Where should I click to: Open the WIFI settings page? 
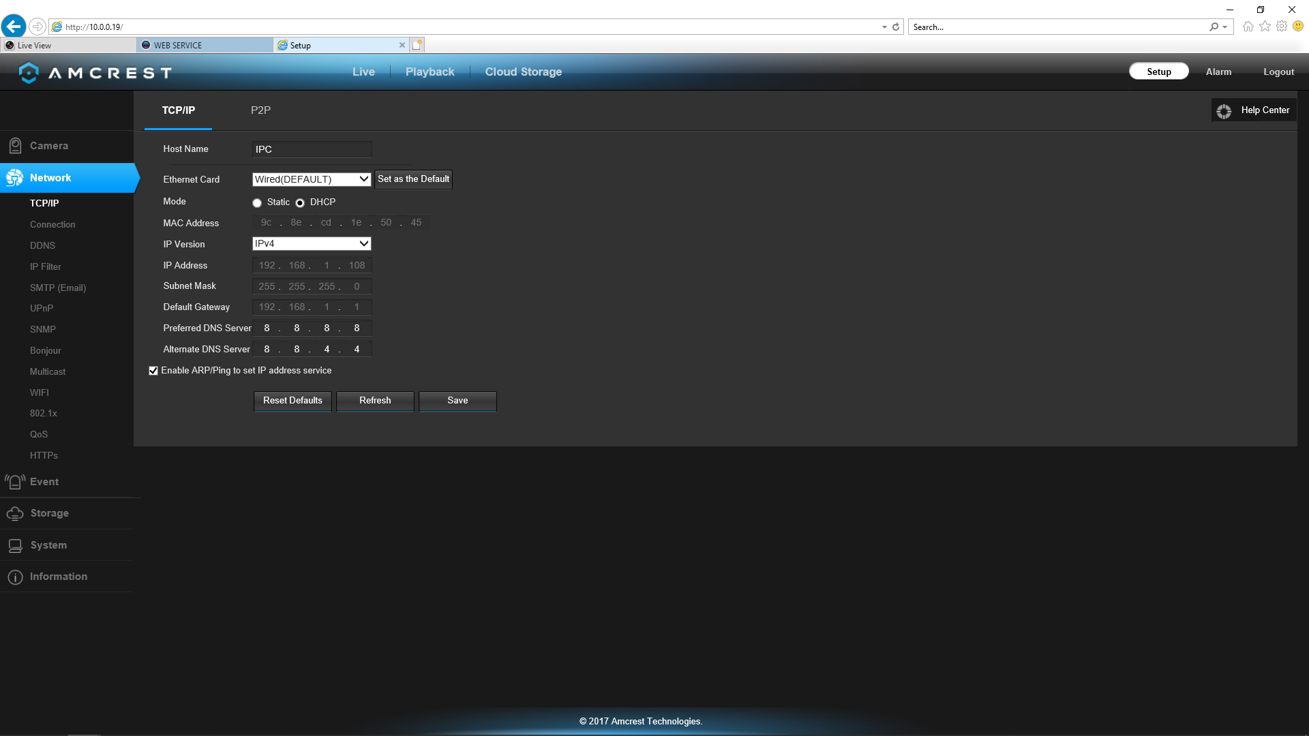[x=40, y=393]
